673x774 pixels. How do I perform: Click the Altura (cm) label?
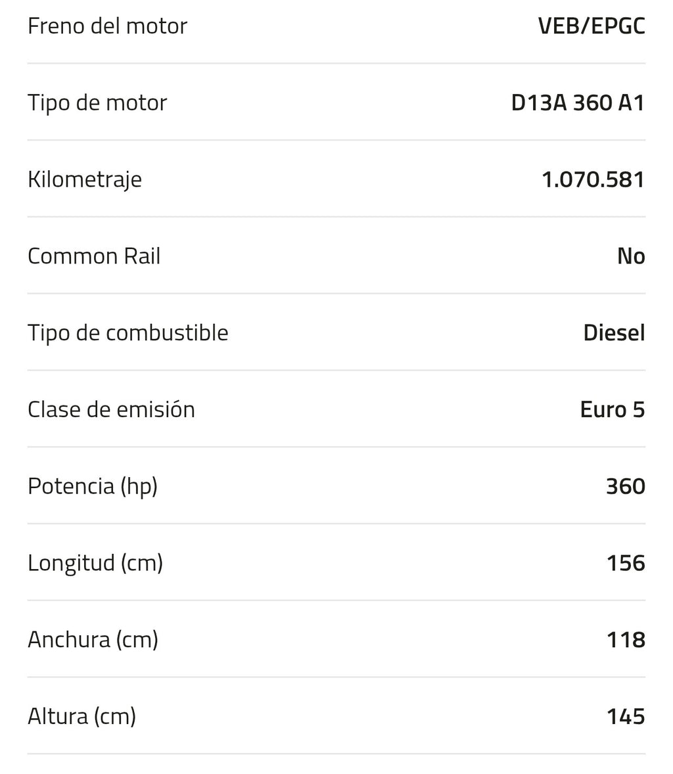[x=82, y=717]
